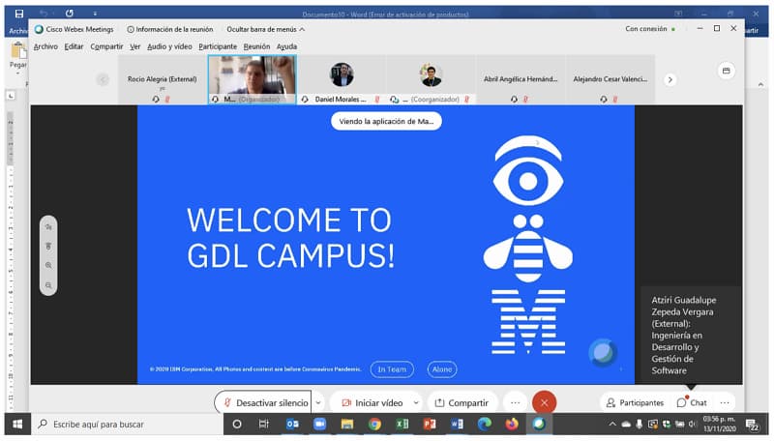Viewport: 774px width, 441px height.
Task: Click the In Team button on slide
Action: point(392,369)
